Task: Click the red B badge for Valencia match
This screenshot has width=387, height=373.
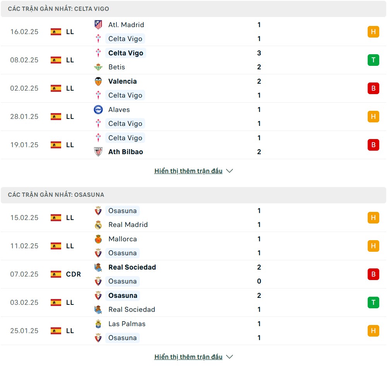Action: pyautogui.click(x=373, y=88)
